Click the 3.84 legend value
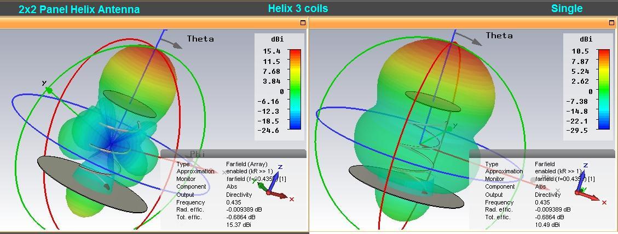 [271, 81]
